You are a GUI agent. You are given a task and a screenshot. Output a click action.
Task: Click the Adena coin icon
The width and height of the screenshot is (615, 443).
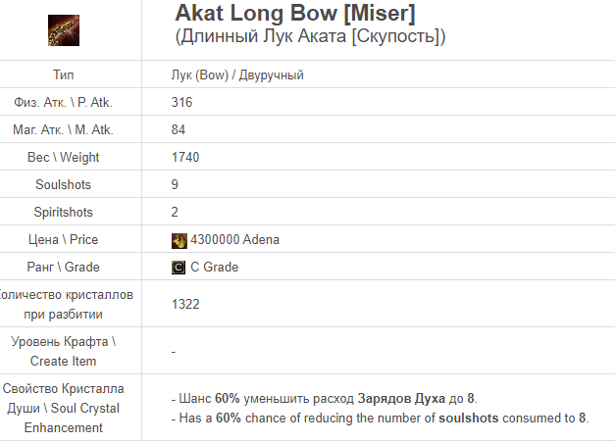(x=179, y=240)
